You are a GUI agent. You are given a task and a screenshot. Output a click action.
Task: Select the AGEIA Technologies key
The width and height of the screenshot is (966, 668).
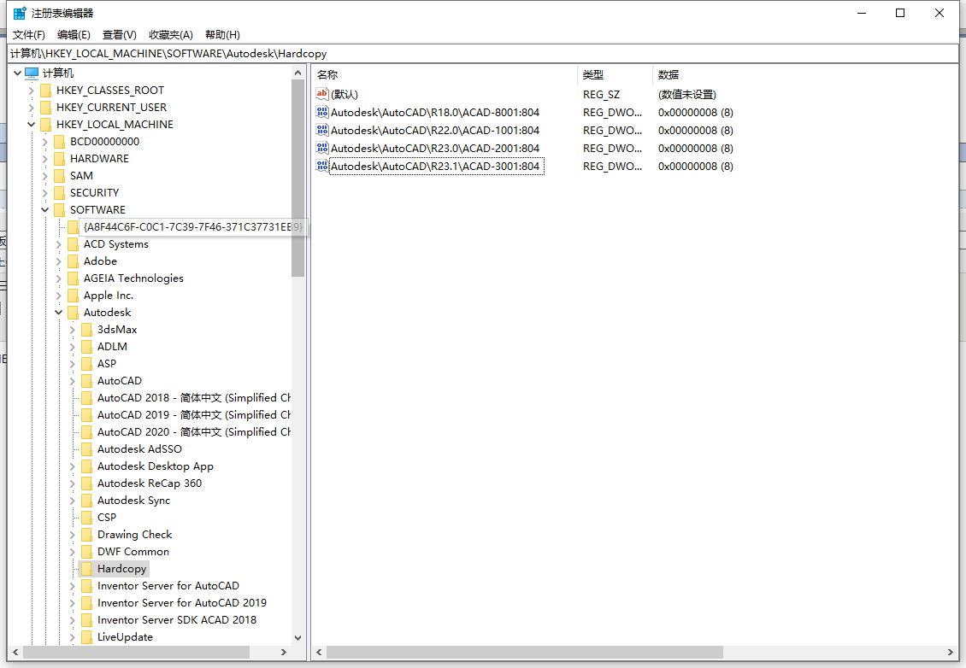tap(133, 278)
